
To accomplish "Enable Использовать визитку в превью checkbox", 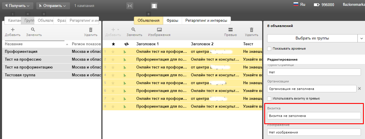I will tap(269, 98).
